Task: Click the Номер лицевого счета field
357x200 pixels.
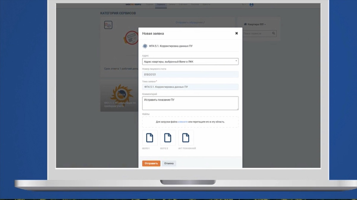Action: (190, 75)
